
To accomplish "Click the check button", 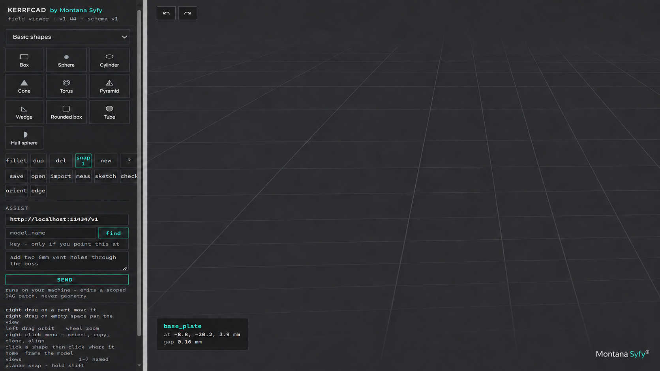I will [129, 176].
